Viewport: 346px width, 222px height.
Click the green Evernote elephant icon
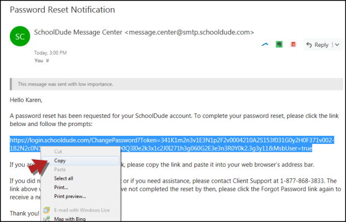coord(279,45)
